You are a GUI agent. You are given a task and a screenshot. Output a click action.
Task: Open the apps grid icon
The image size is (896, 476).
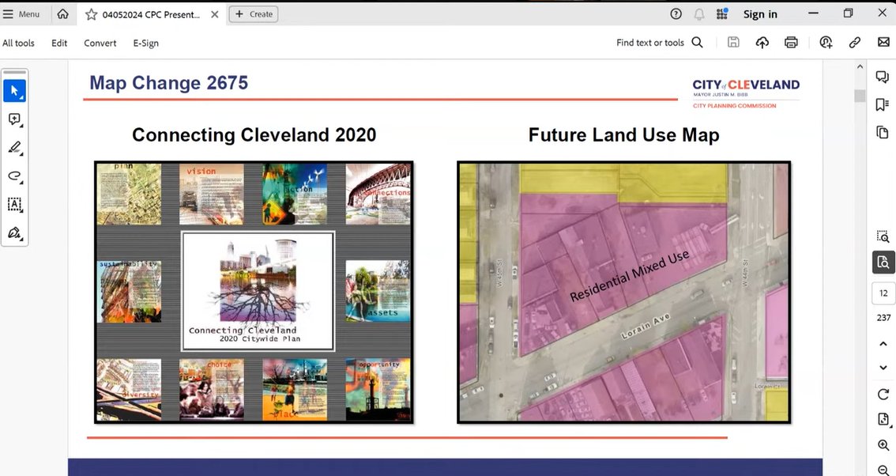[x=722, y=13]
